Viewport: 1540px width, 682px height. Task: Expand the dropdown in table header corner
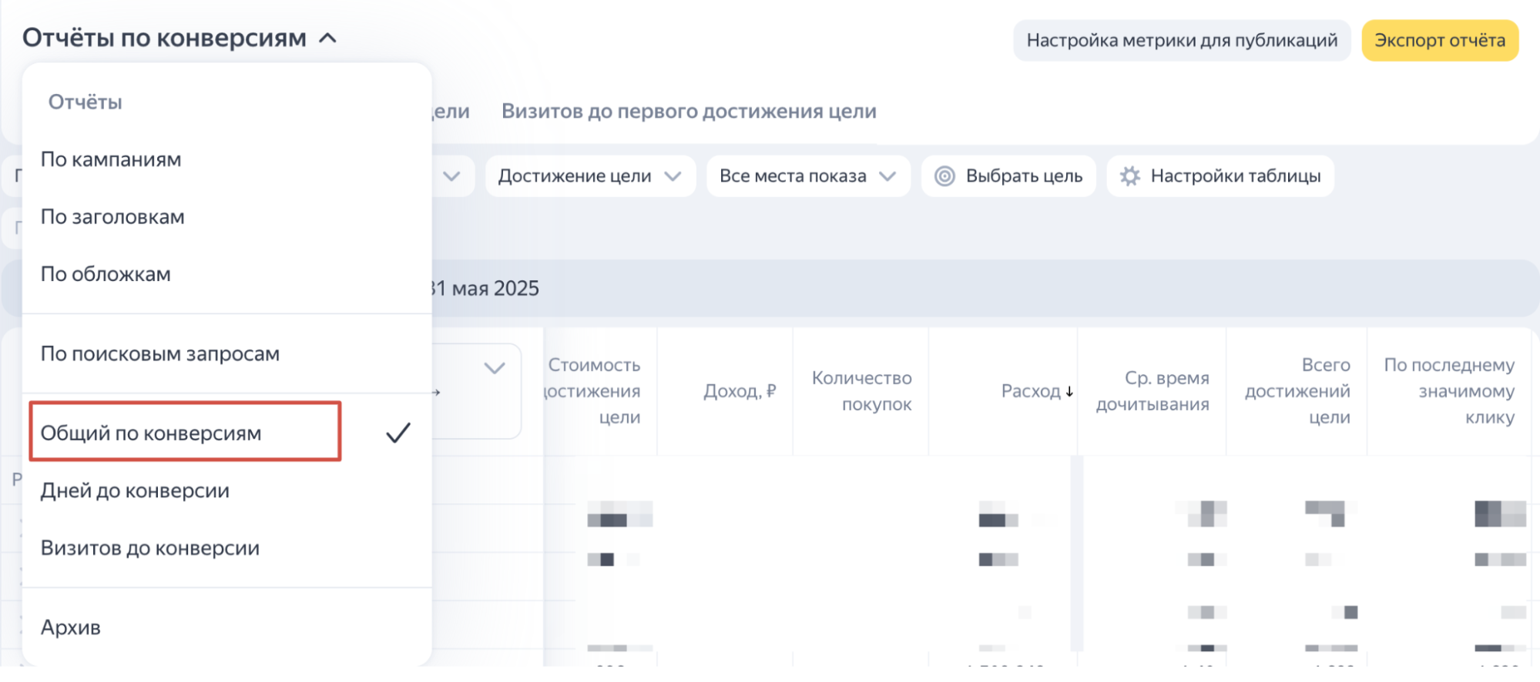pos(494,368)
